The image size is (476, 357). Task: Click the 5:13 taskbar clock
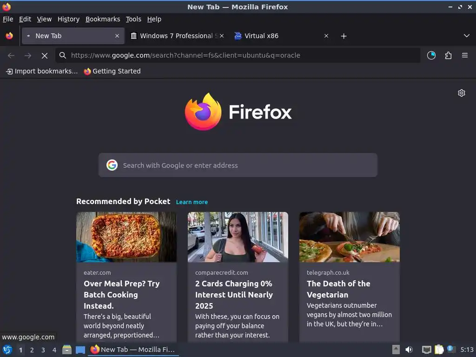[x=467, y=350]
